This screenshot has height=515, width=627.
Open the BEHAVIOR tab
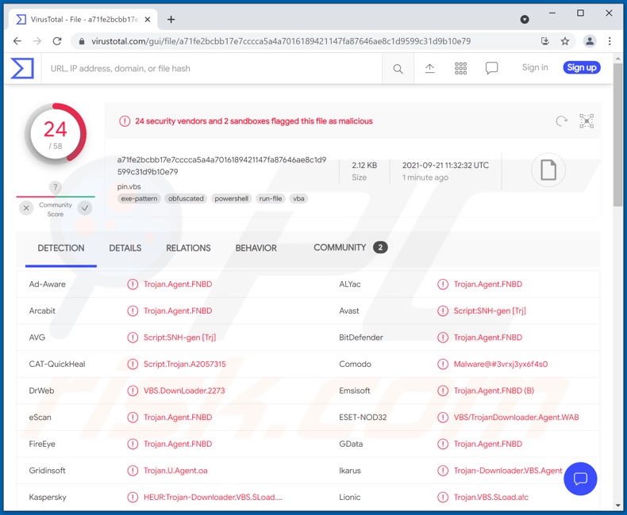(256, 248)
